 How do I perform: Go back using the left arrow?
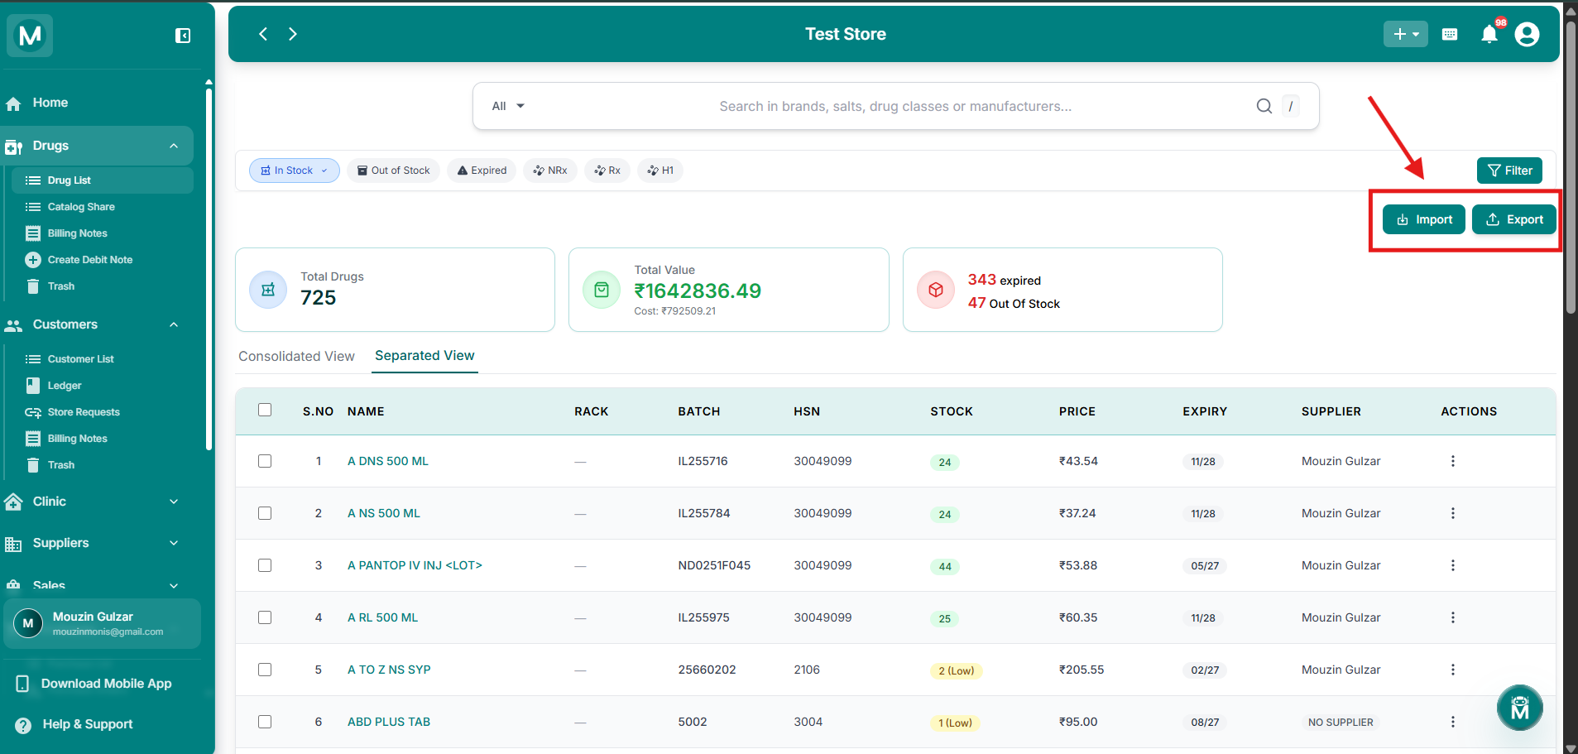coord(263,34)
